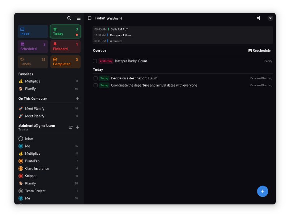Open search with the magnifier icon

(69, 18)
